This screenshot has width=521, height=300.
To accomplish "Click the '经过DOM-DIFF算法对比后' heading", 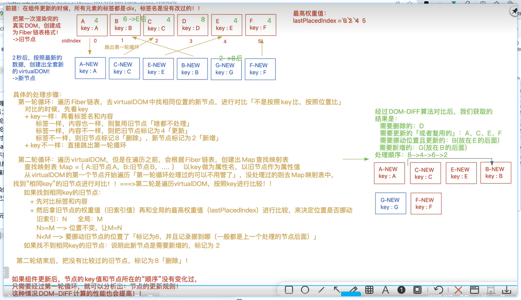I will pos(434,112).
